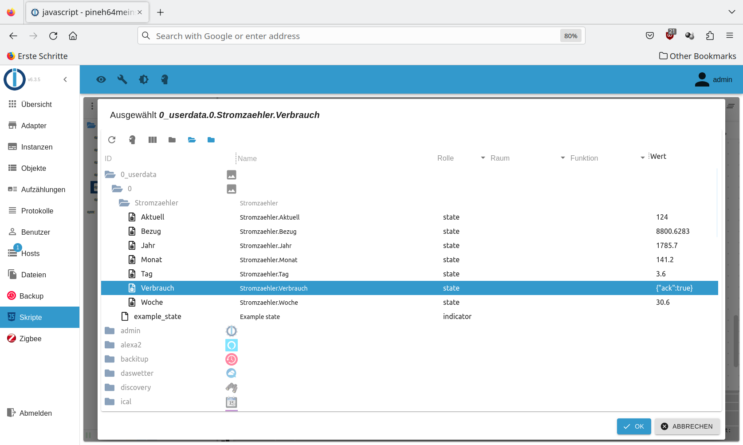Click Abmelden to log out
Screen dimensions: 743x445
click(40, 413)
